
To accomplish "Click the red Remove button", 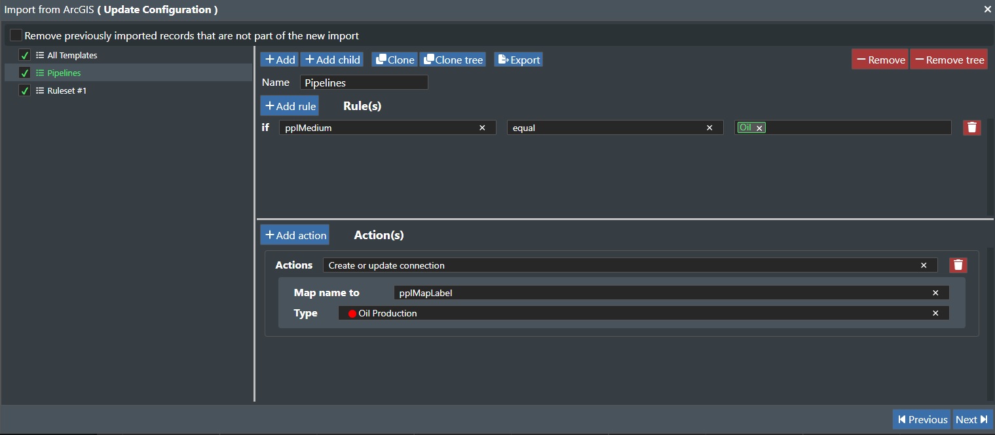I will coord(880,60).
